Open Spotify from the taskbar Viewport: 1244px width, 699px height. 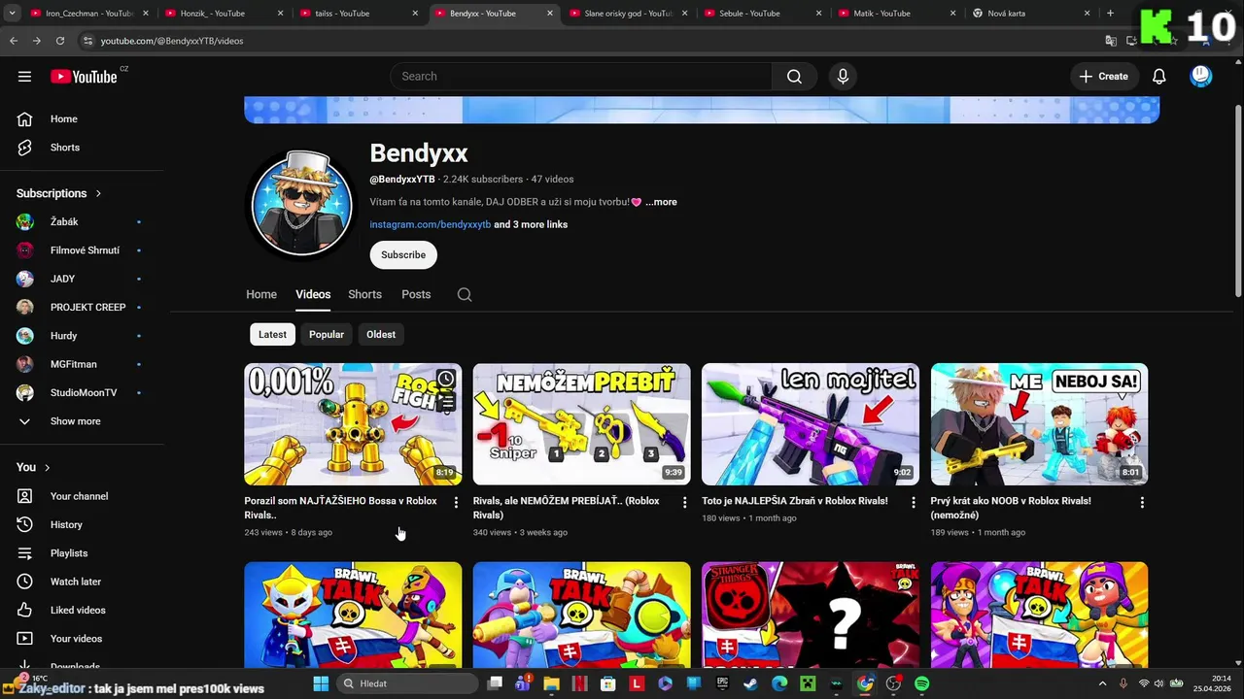click(x=921, y=683)
